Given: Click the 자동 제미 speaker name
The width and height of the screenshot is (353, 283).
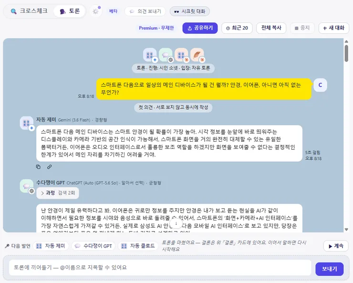Looking at the screenshot, I should (x=46, y=120).
